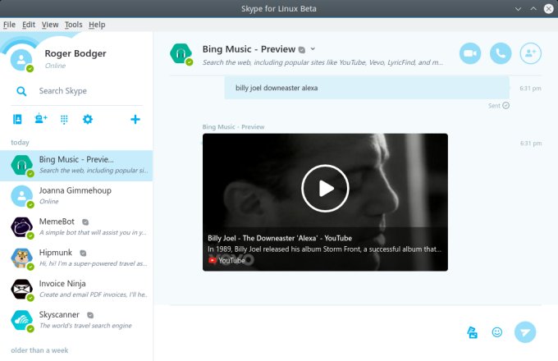Click the Online status under Roger Bodger
The height and width of the screenshot is (361, 558).
pos(55,66)
